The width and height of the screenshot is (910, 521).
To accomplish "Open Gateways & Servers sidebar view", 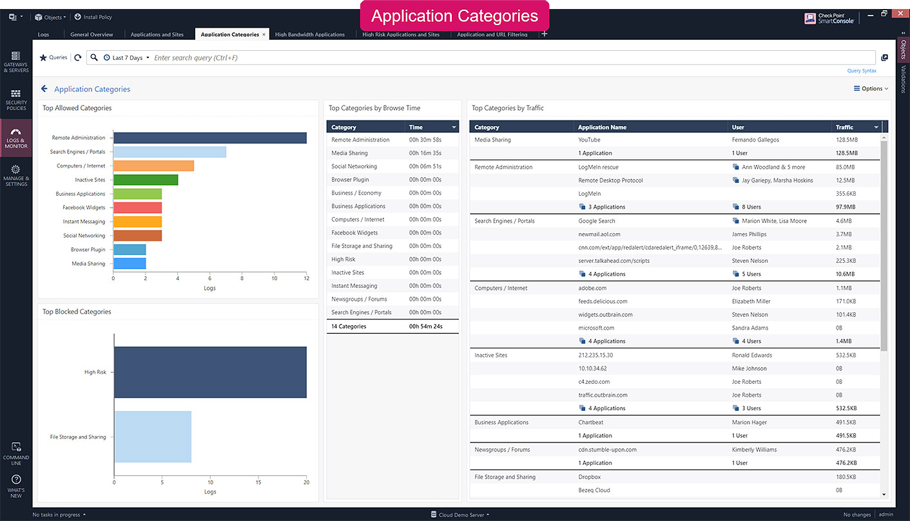I will [15, 62].
